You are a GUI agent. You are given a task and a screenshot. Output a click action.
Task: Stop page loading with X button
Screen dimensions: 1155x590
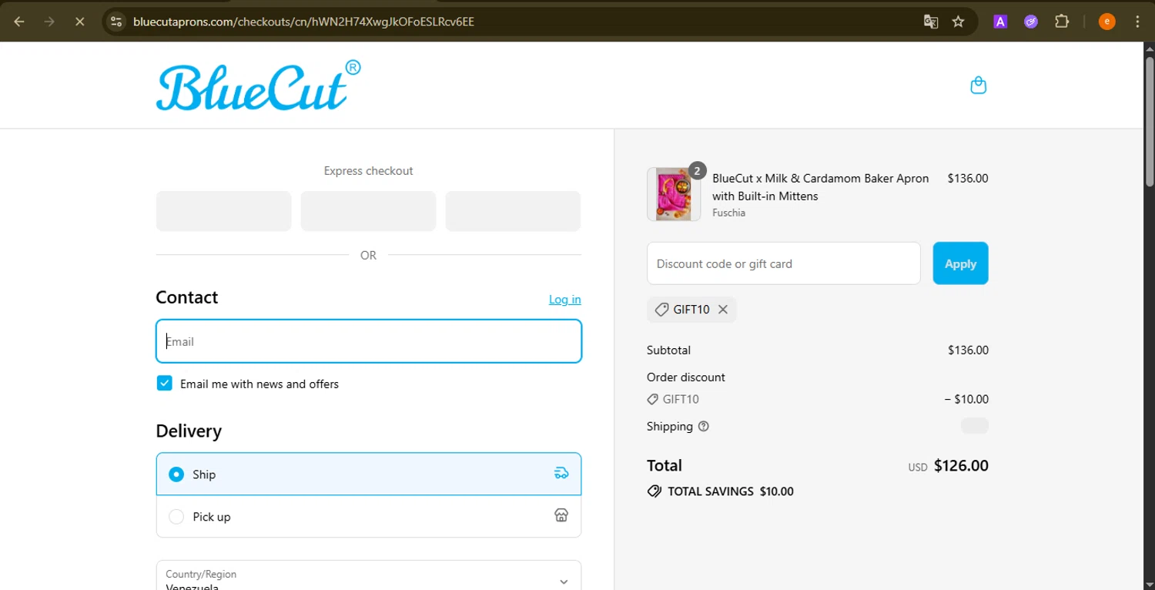(79, 22)
